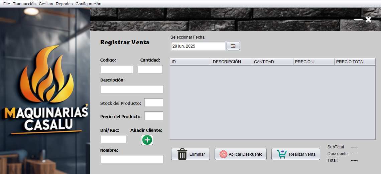
Task: Click the green plus Añadir Cliente icon
Action: [147, 140]
